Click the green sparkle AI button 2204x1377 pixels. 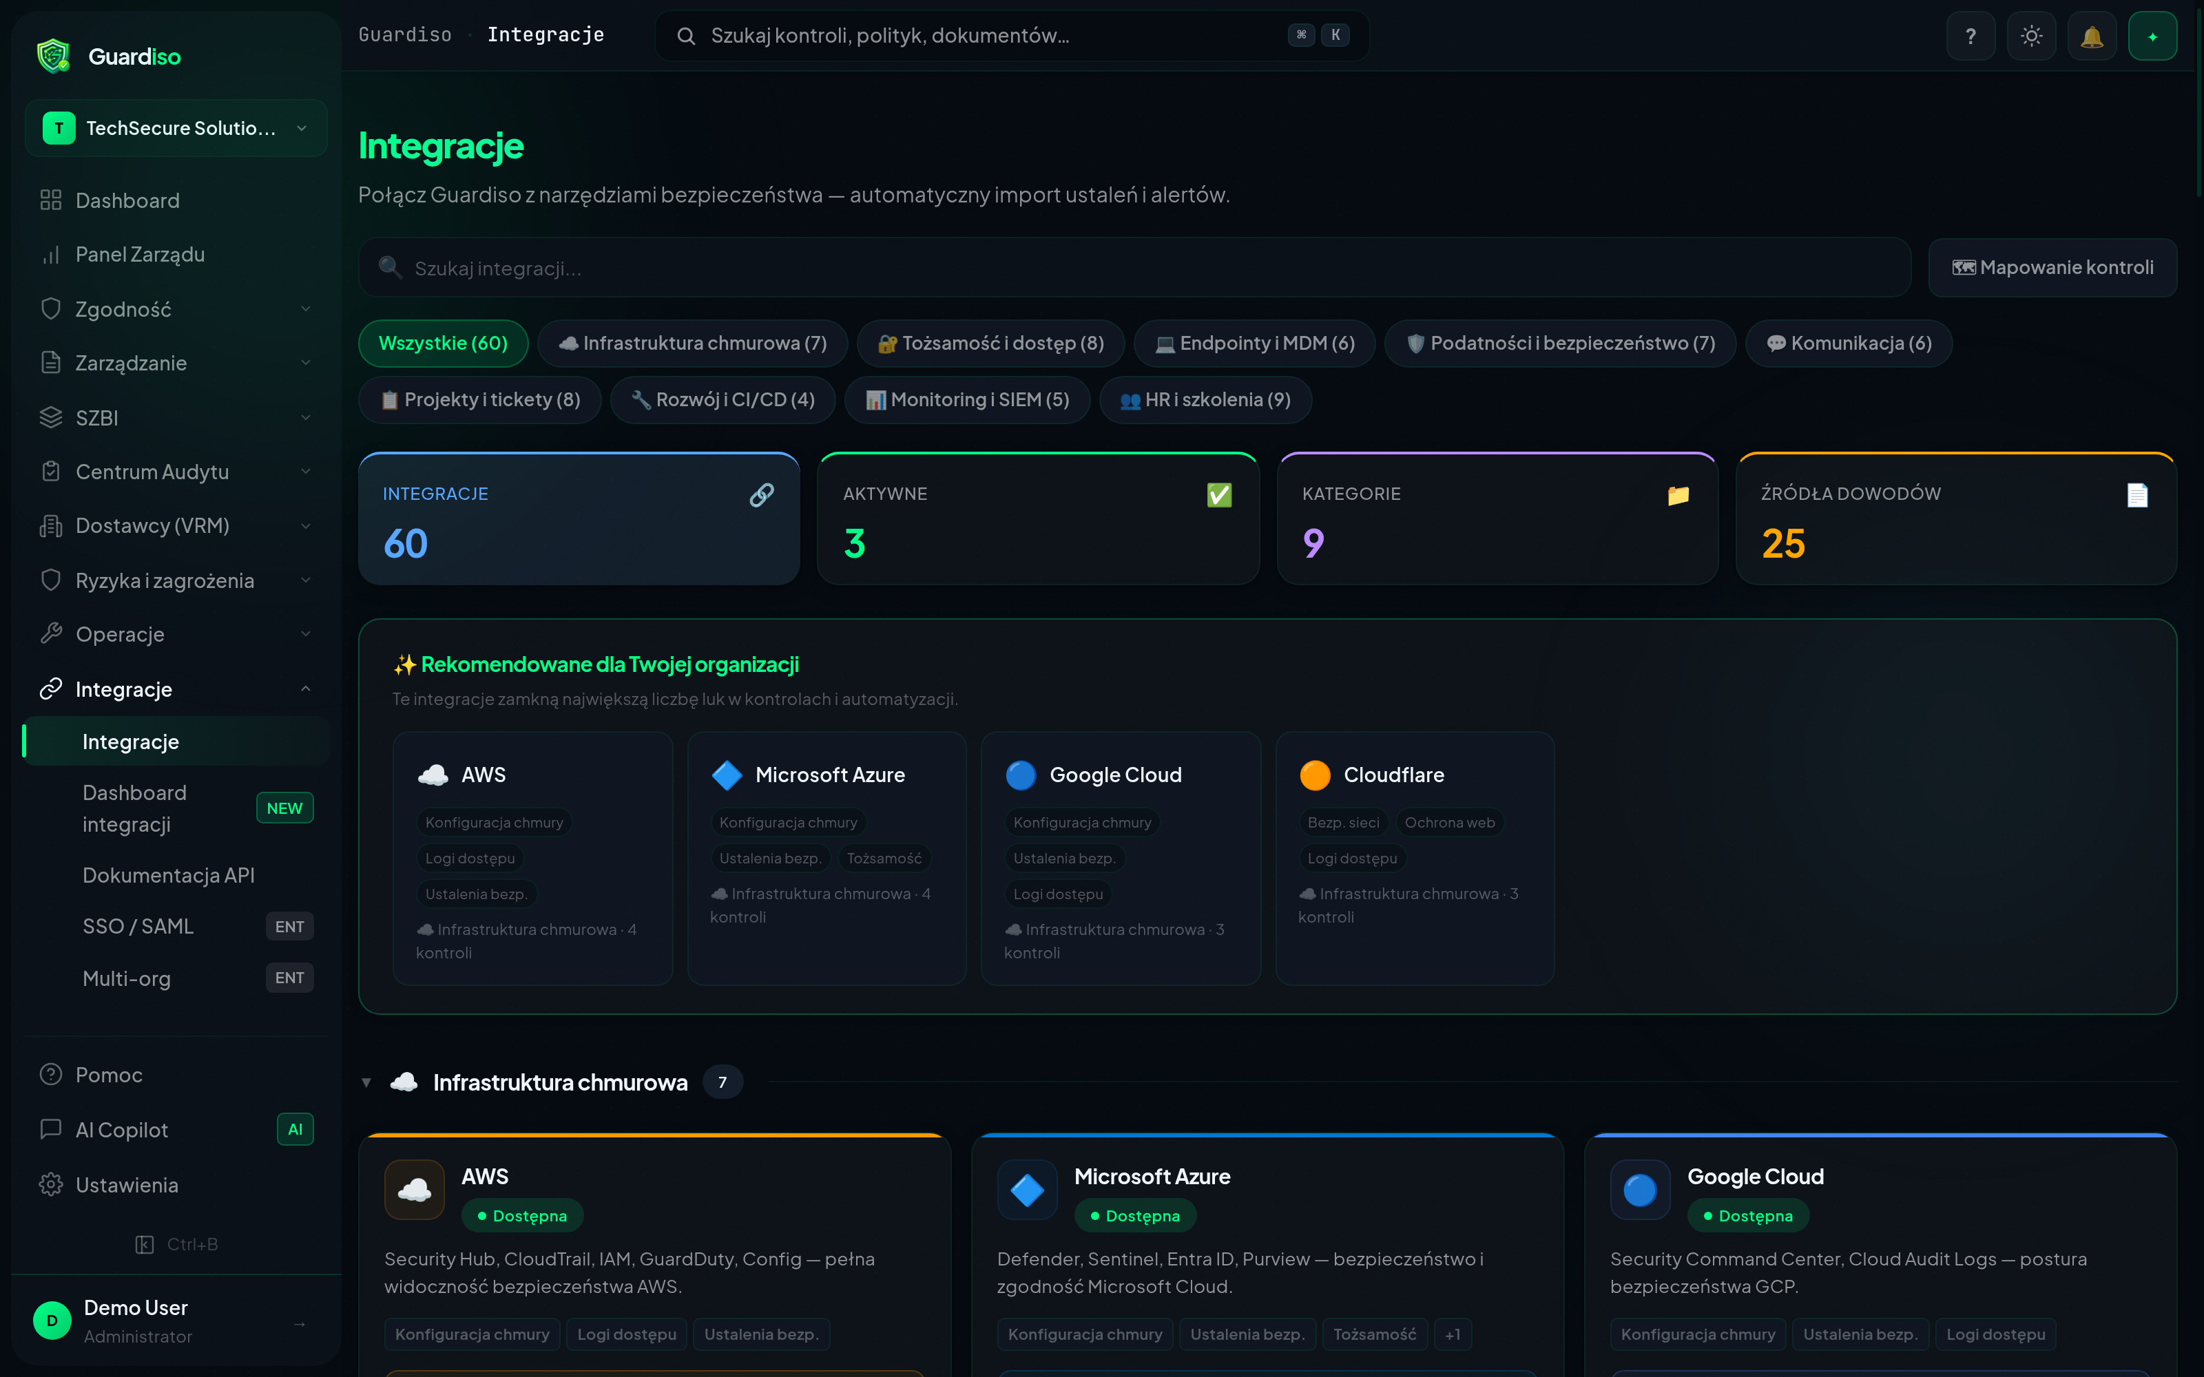tap(2152, 36)
